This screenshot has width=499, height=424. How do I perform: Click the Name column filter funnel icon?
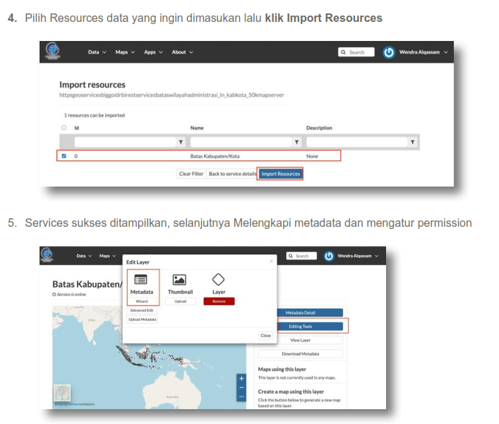pos(296,142)
